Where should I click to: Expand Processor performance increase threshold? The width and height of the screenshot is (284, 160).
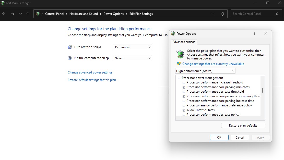point(184,83)
